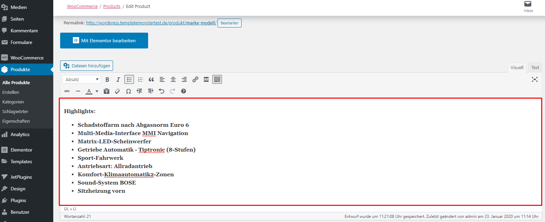This screenshot has width=545, height=222.
Task: Toggle the bulleted list button
Action: tap(129, 79)
